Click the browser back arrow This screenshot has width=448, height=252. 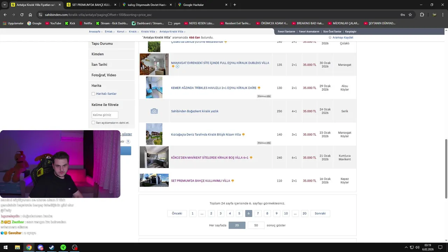[5, 15]
